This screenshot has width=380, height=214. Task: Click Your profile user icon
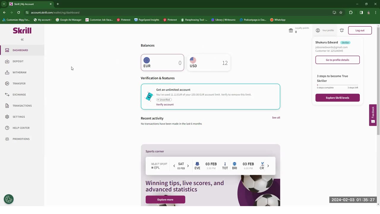318,30
